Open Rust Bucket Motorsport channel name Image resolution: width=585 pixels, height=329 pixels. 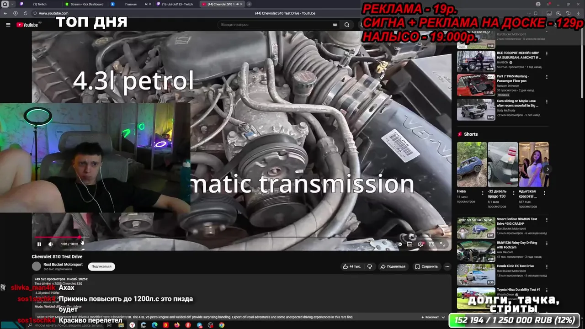click(x=63, y=265)
